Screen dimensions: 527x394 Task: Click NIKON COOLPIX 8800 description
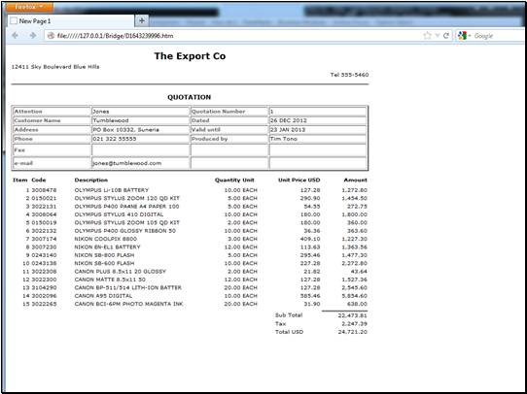[x=106, y=239]
